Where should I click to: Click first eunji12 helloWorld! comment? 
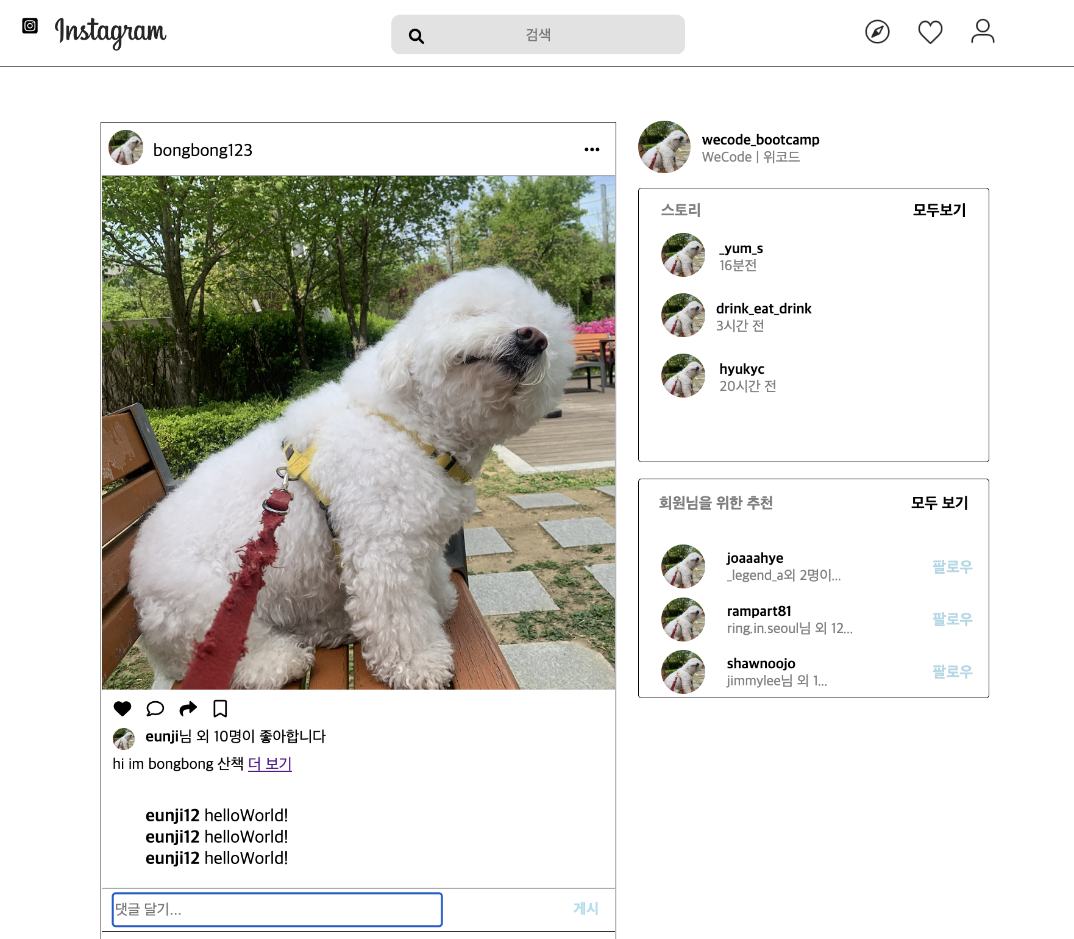(216, 815)
